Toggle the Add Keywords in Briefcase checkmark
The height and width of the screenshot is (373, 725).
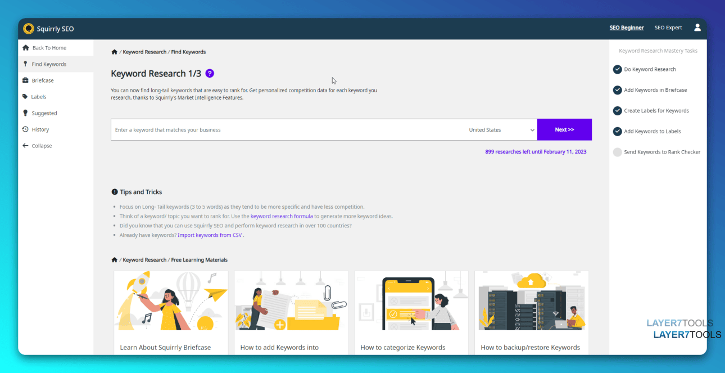617,90
